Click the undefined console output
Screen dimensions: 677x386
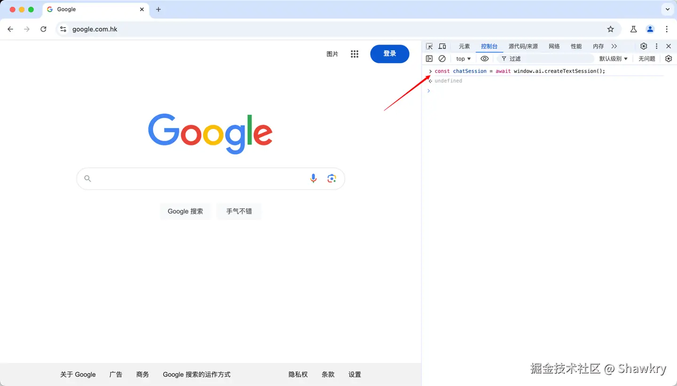click(448, 81)
